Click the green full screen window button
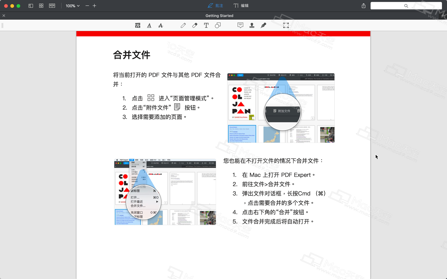The width and height of the screenshot is (447, 279). [x=18, y=6]
